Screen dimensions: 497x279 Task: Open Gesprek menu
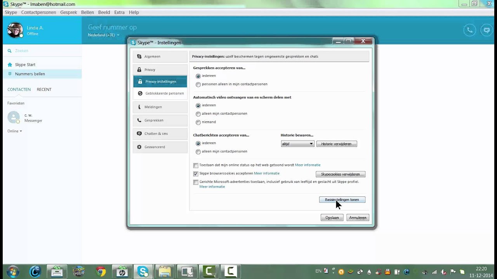(x=69, y=12)
